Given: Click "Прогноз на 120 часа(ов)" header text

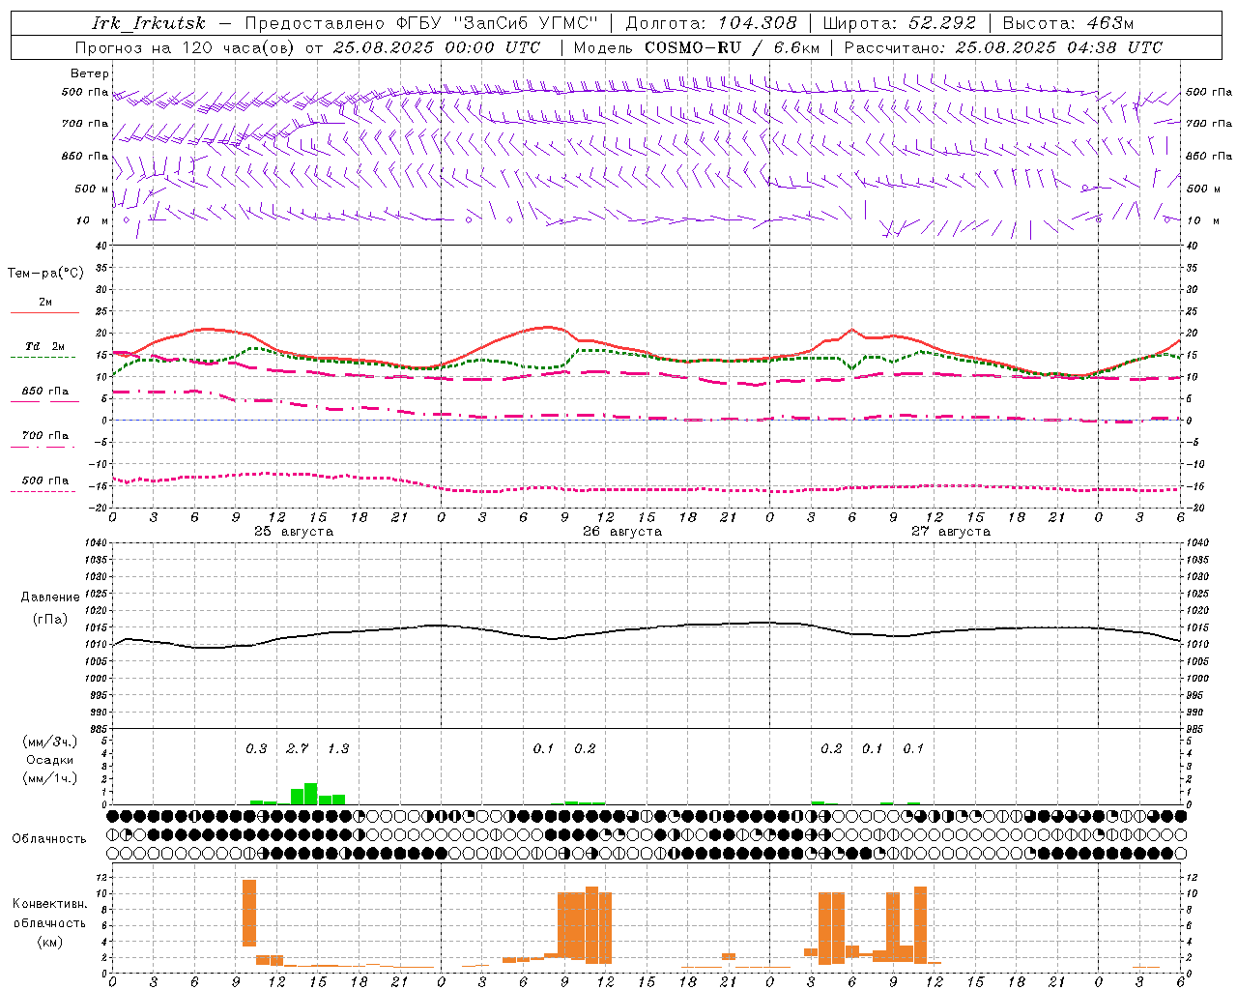Looking at the screenshot, I should (x=186, y=47).
